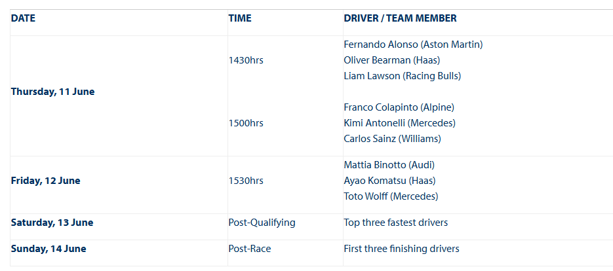Screen dimensions: 613x271
Task: Click Toto Wolff (Mercedes) entry
Action: tap(391, 196)
